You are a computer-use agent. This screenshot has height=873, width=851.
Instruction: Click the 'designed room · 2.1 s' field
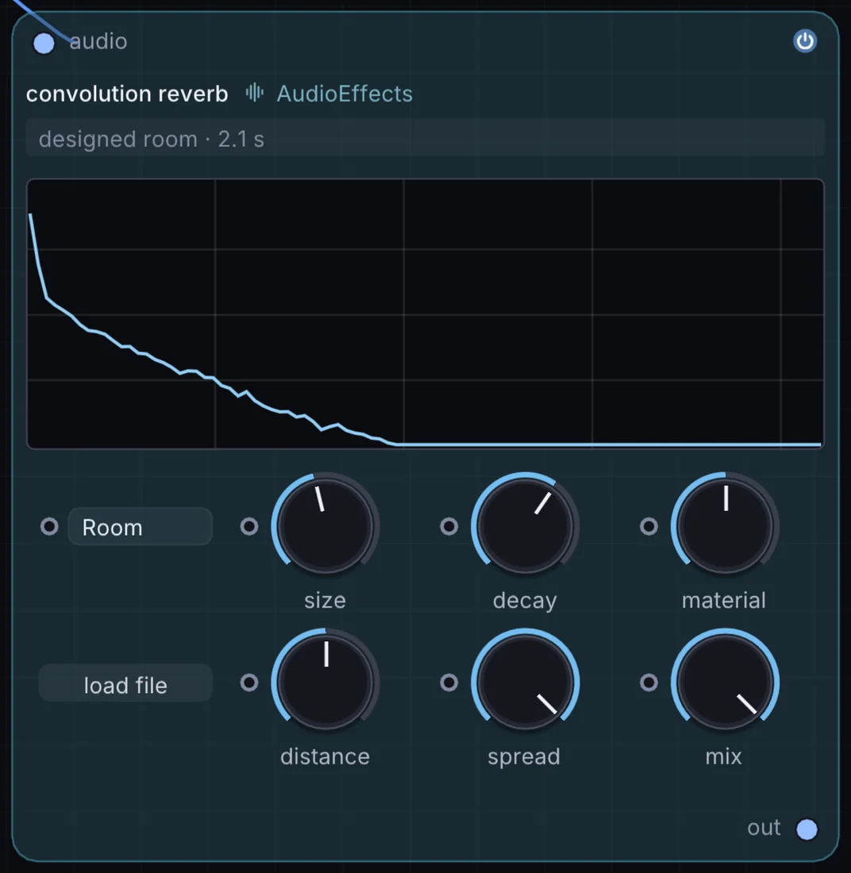[x=425, y=138]
